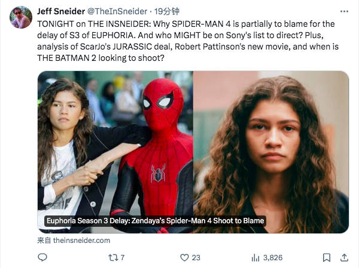The image size is (359, 268).
Task: Click the Jeff Sneider display name
Action: click(x=60, y=11)
